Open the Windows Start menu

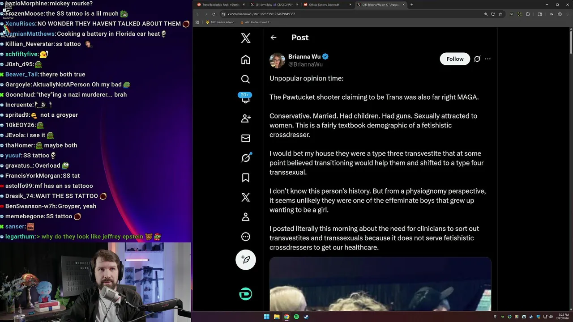(x=267, y=317)
